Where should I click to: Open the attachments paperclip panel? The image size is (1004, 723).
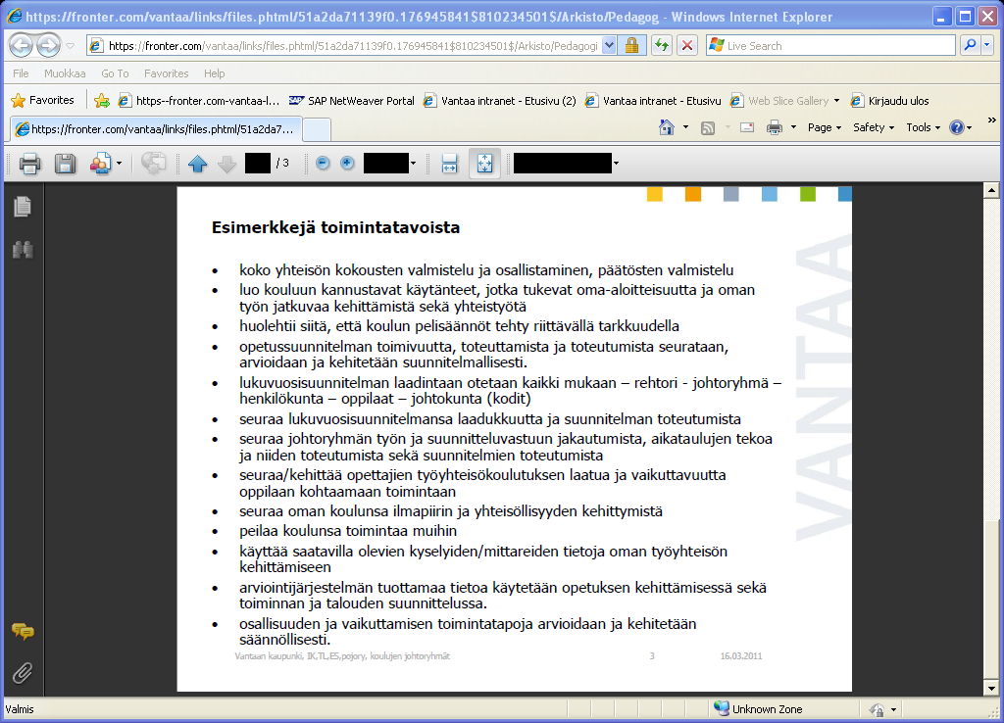tap(23, 673)
